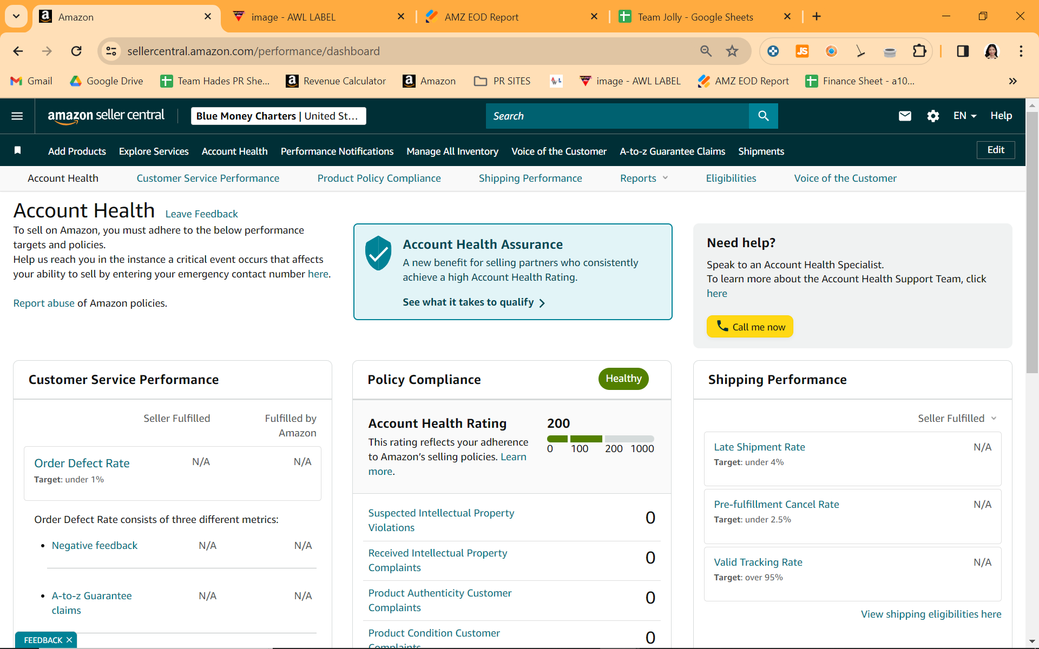Open the browser extensions puzzle icon

click(919, 51)
